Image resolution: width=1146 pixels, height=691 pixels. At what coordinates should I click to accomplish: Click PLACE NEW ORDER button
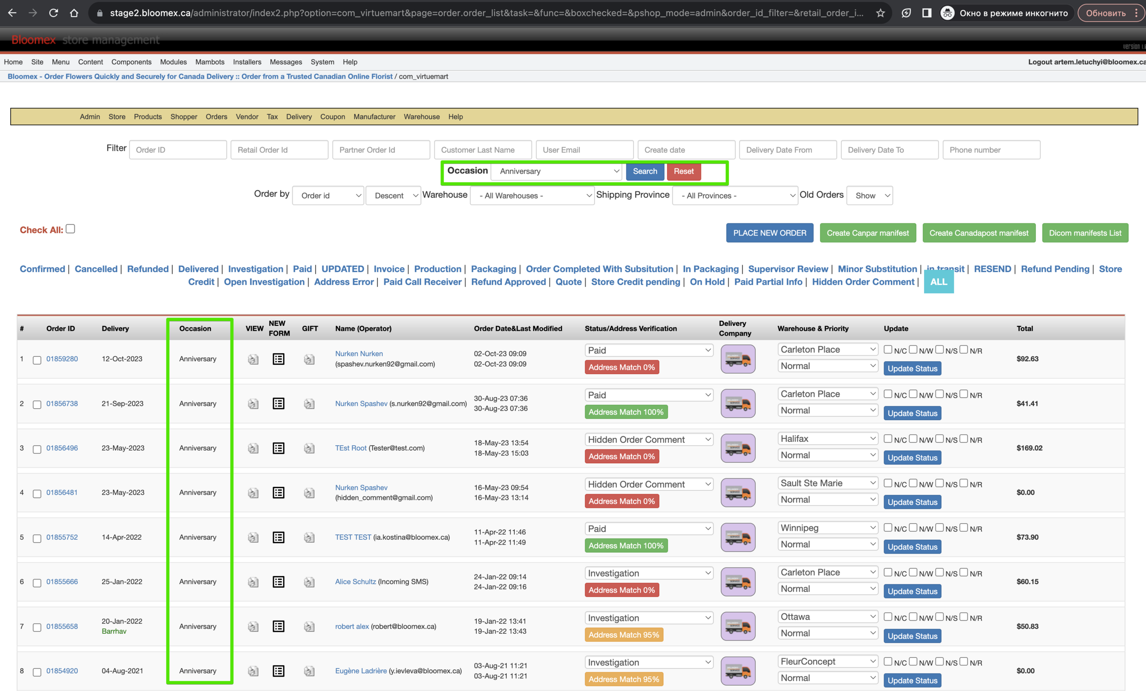[x=769, y=233]
